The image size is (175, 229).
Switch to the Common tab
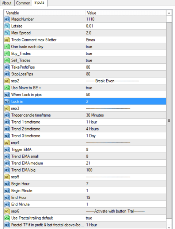(23, 3)
